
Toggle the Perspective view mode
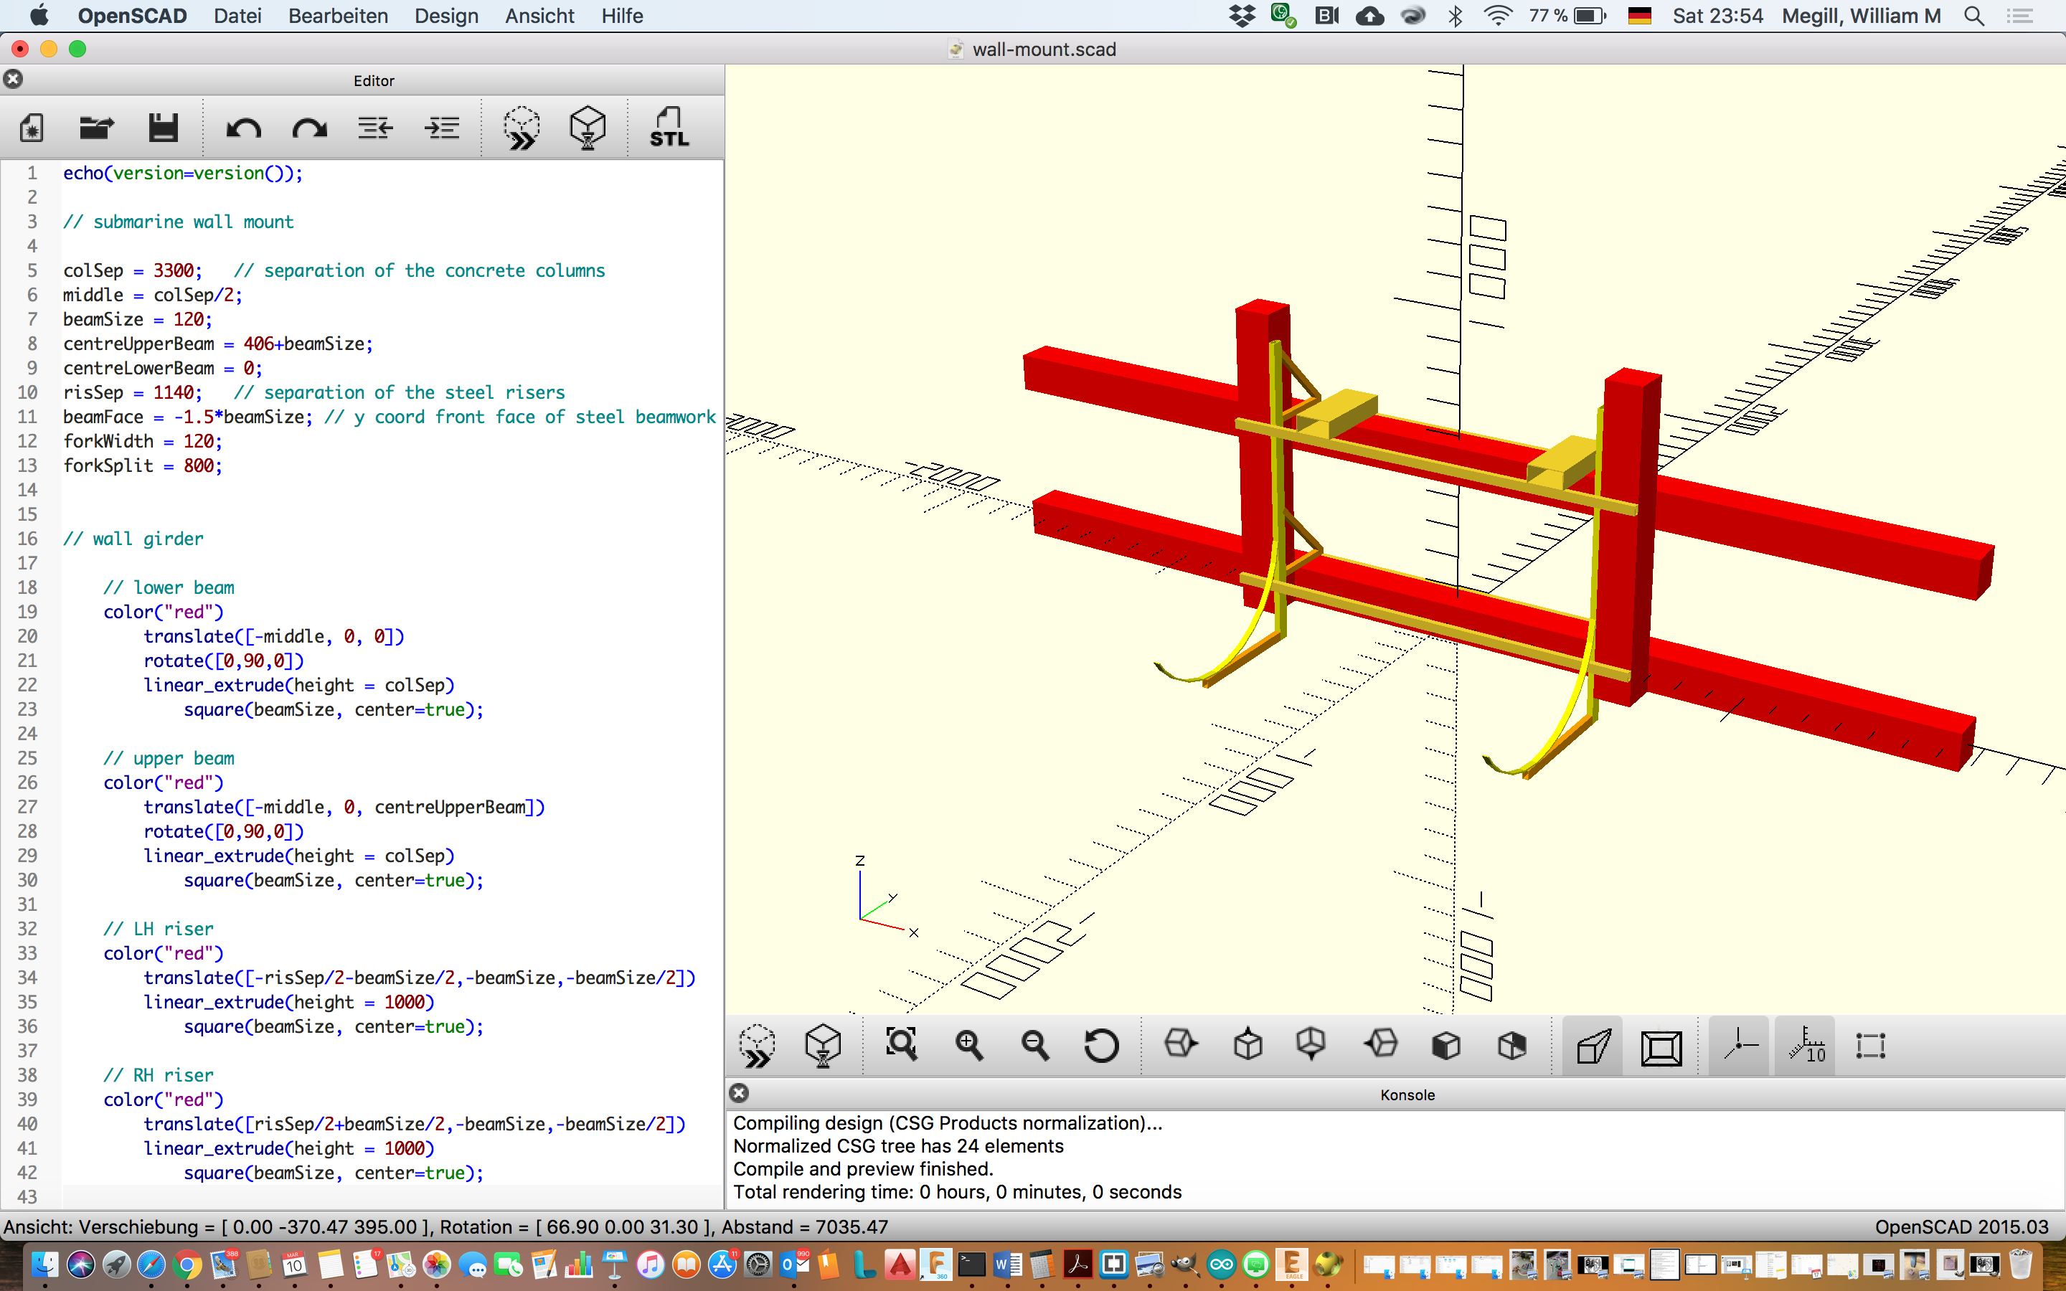pyautogui.click(x=1593, y=1044)
